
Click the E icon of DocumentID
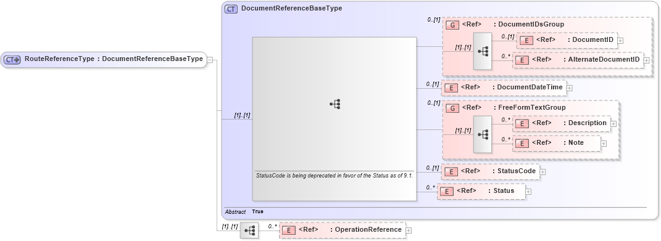526,41
